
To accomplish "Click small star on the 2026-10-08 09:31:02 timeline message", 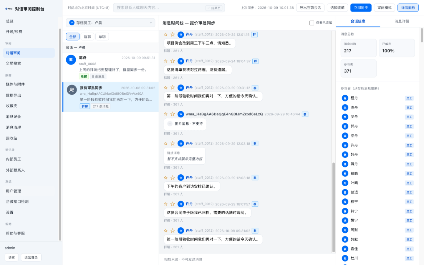I will point(165,231).
